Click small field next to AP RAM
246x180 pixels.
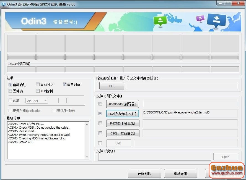(x=63, y=100)
